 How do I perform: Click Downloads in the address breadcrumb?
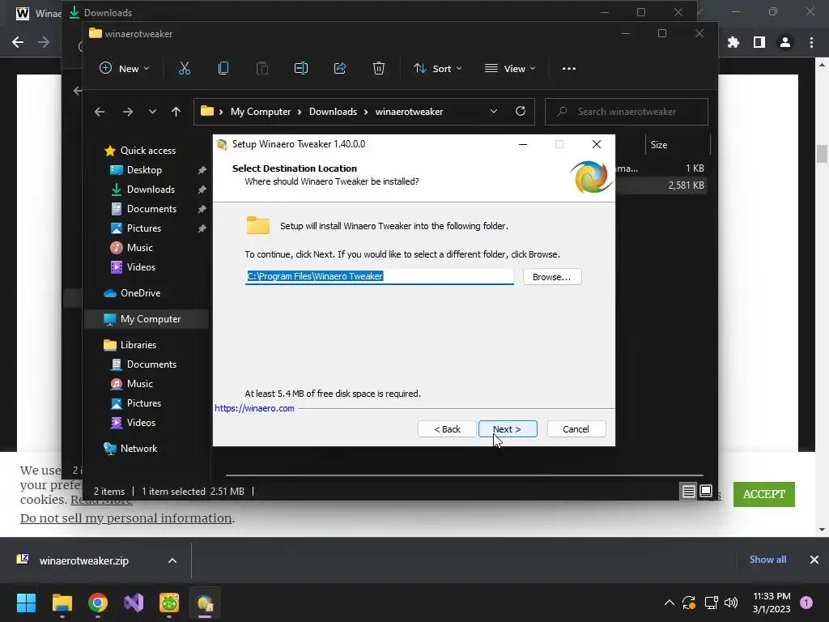click(333, 112)
